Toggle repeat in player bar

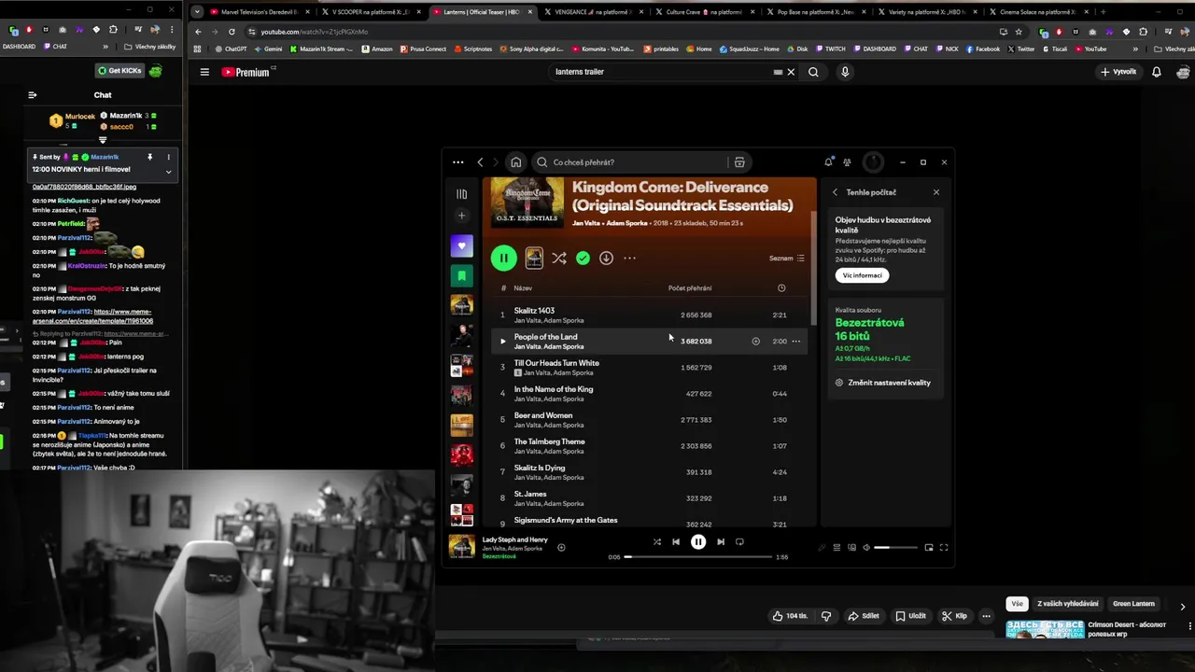coord(739,541)
